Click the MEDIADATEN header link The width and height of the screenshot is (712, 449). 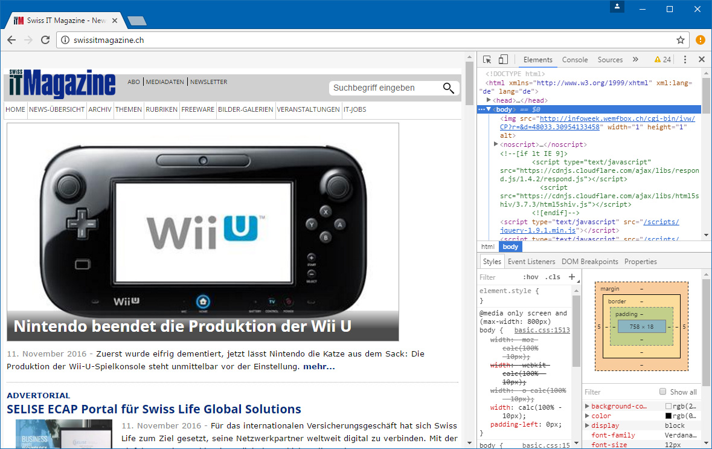pos(165,82)
